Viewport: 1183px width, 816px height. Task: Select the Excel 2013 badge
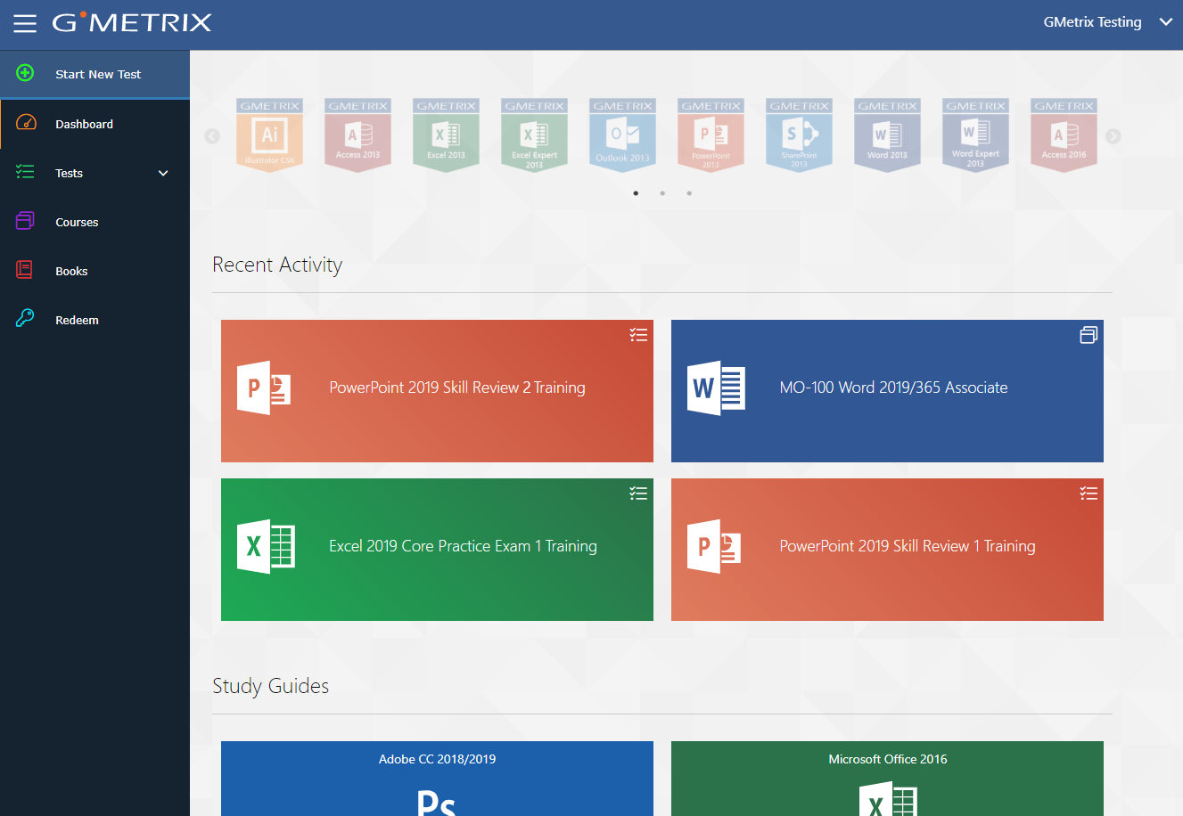tap(446, 135)
